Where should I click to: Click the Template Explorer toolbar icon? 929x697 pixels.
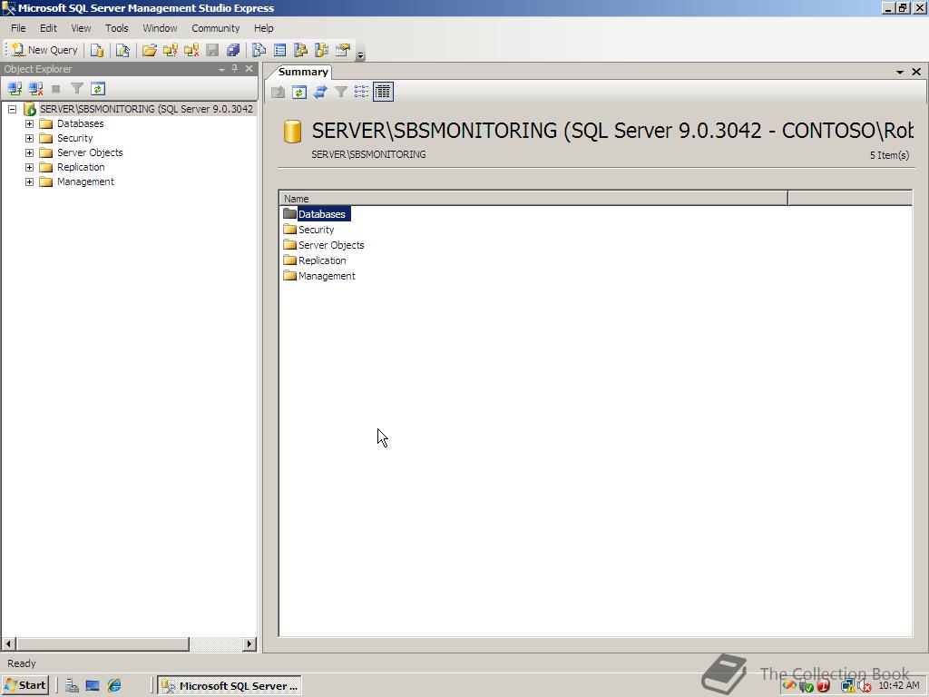pos(322,51)
